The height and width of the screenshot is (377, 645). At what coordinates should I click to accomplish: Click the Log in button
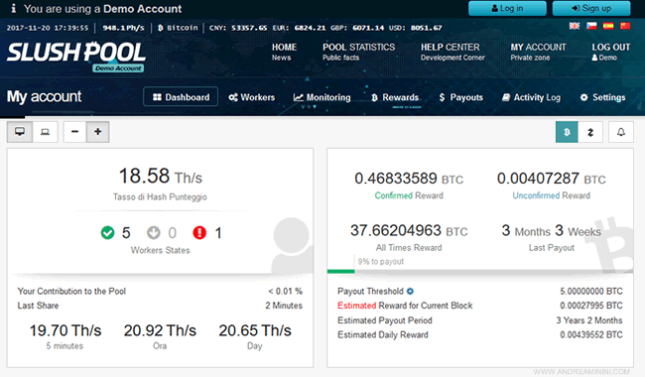[x=507, y=8]
